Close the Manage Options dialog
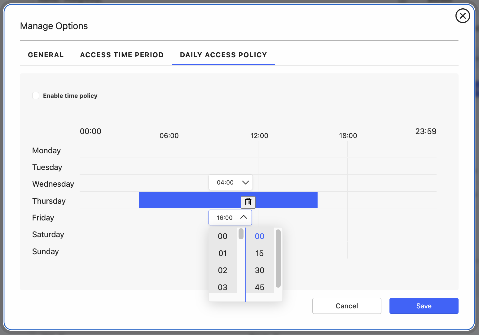The width and height of the screenshot is (479, 335). [463, 16]
